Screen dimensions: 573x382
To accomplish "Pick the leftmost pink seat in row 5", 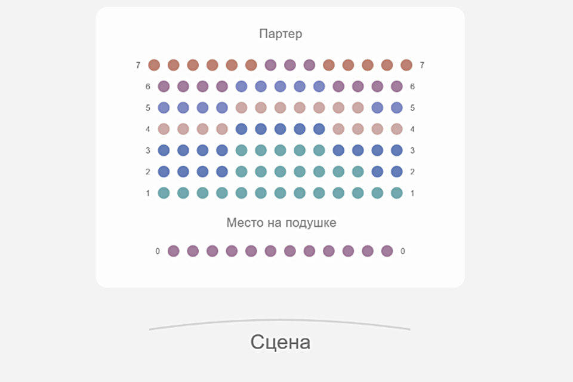I will (241, 108).
